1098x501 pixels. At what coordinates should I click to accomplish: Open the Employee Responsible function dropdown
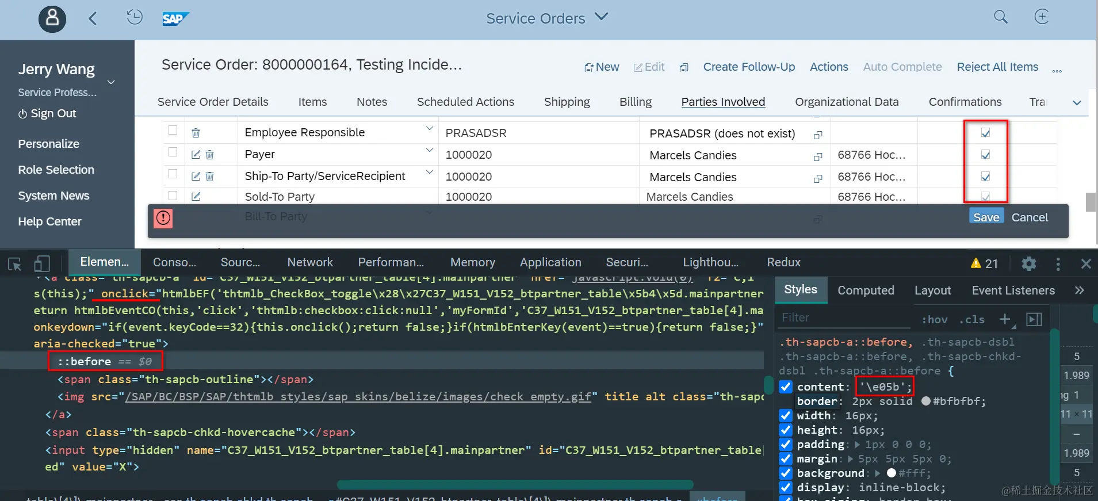429,128
